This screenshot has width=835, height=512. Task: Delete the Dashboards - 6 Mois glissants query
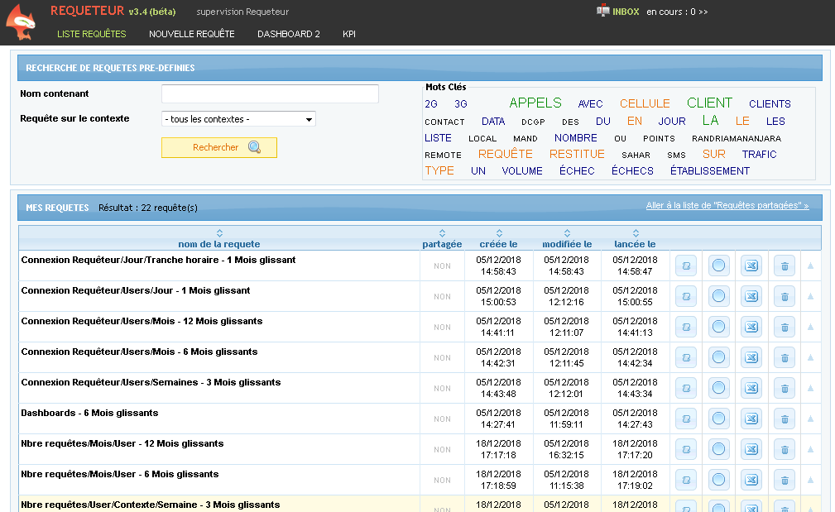tap(785, 419)
